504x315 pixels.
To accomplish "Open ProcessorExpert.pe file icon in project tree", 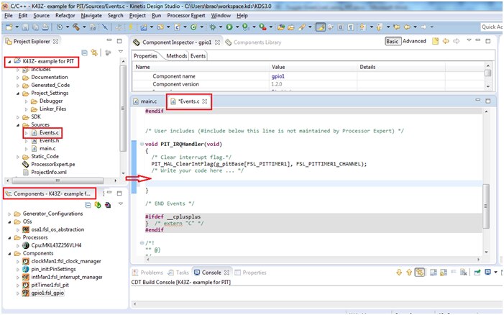I will pyautogui.click(x=26, y=164).
